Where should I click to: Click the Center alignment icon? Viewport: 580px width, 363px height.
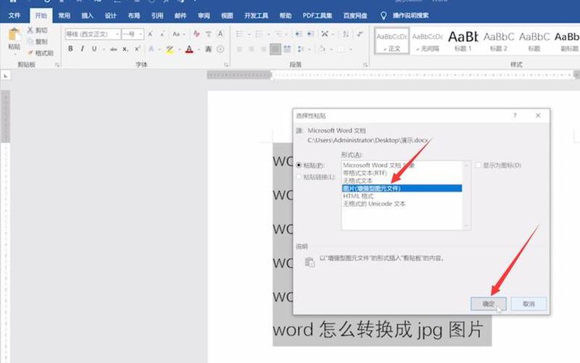tap(252, 49)
